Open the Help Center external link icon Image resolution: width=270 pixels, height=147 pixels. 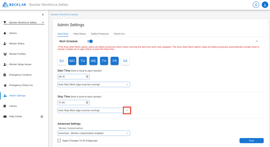(42, 117)
